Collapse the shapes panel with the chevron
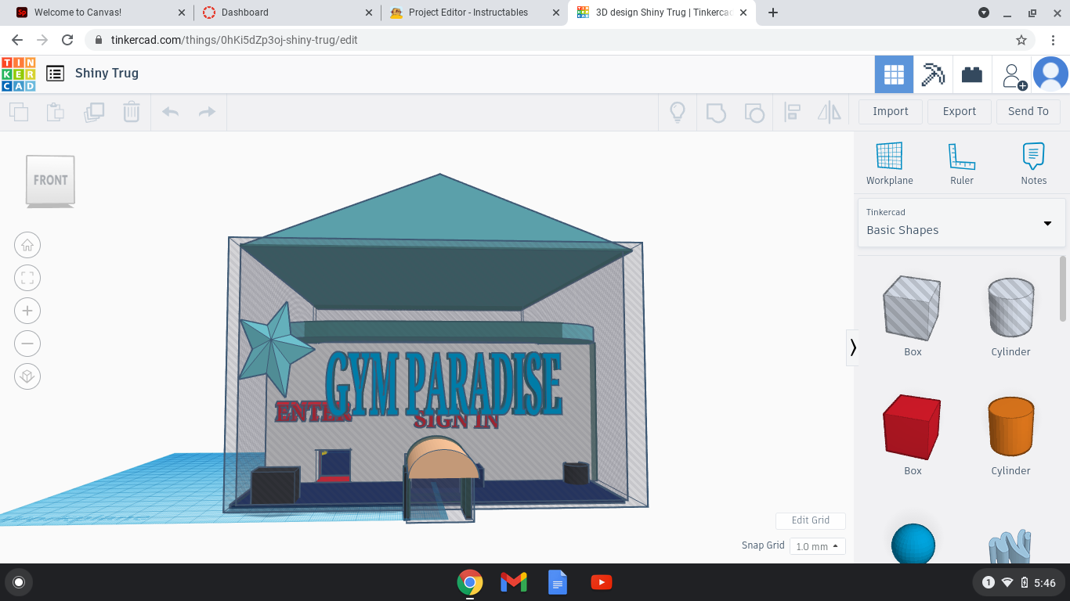 [853, 347]
